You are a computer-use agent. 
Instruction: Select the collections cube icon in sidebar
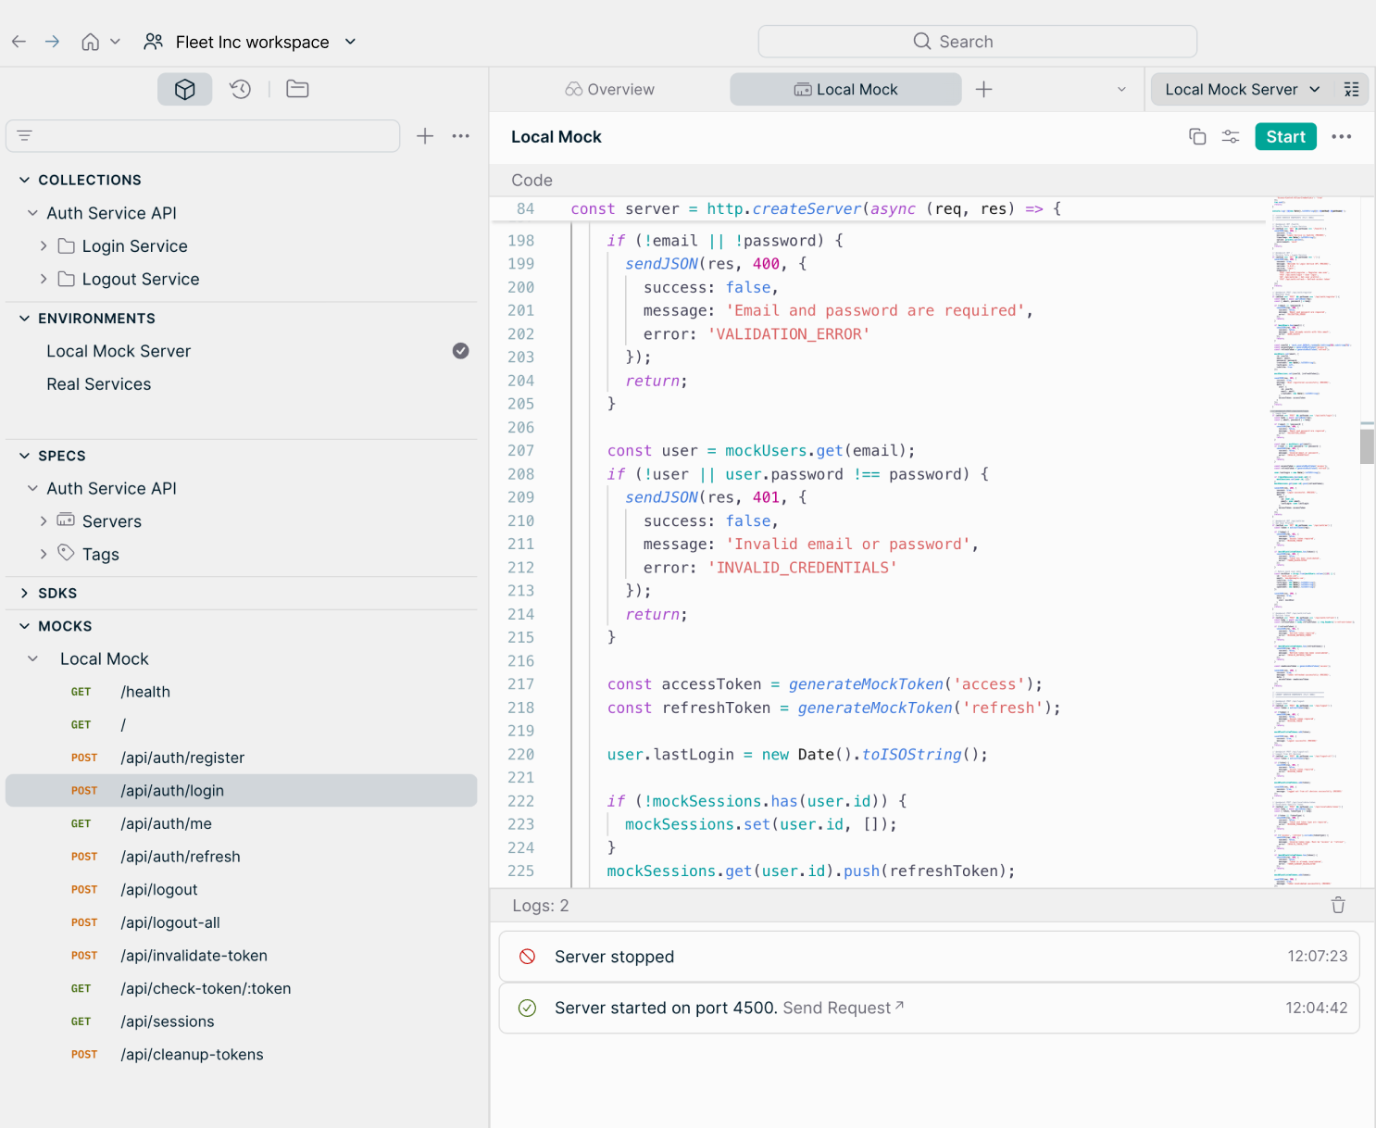[x=184, y=89]
